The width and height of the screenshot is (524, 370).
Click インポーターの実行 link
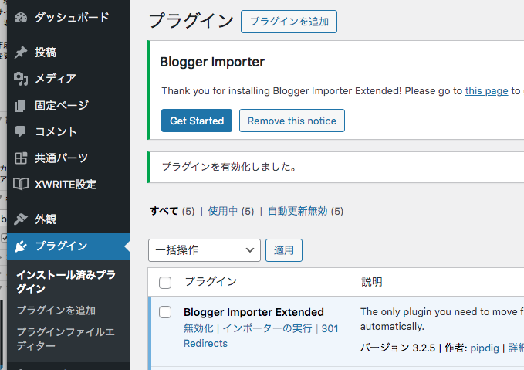[267, 328]
